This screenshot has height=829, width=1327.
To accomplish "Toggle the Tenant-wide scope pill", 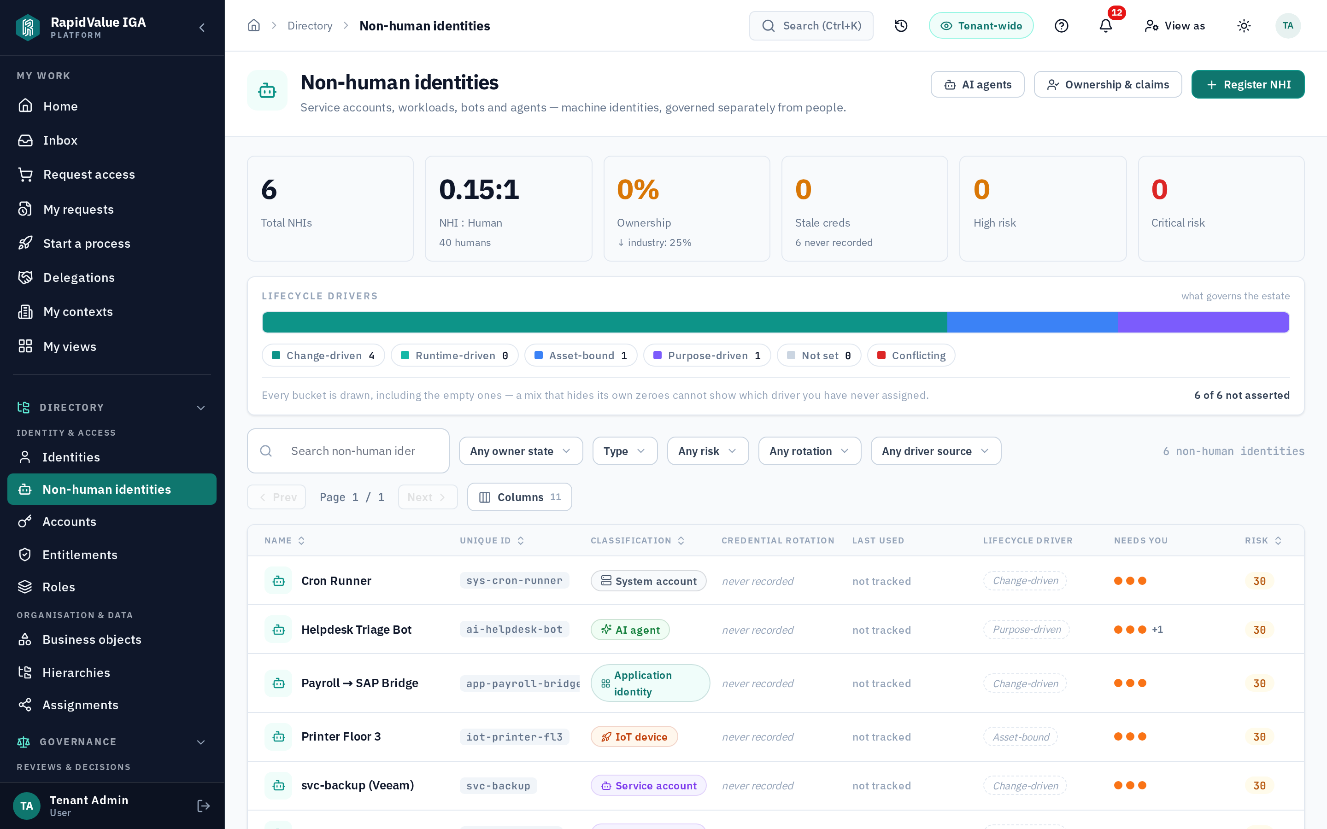I will (981, 26).
